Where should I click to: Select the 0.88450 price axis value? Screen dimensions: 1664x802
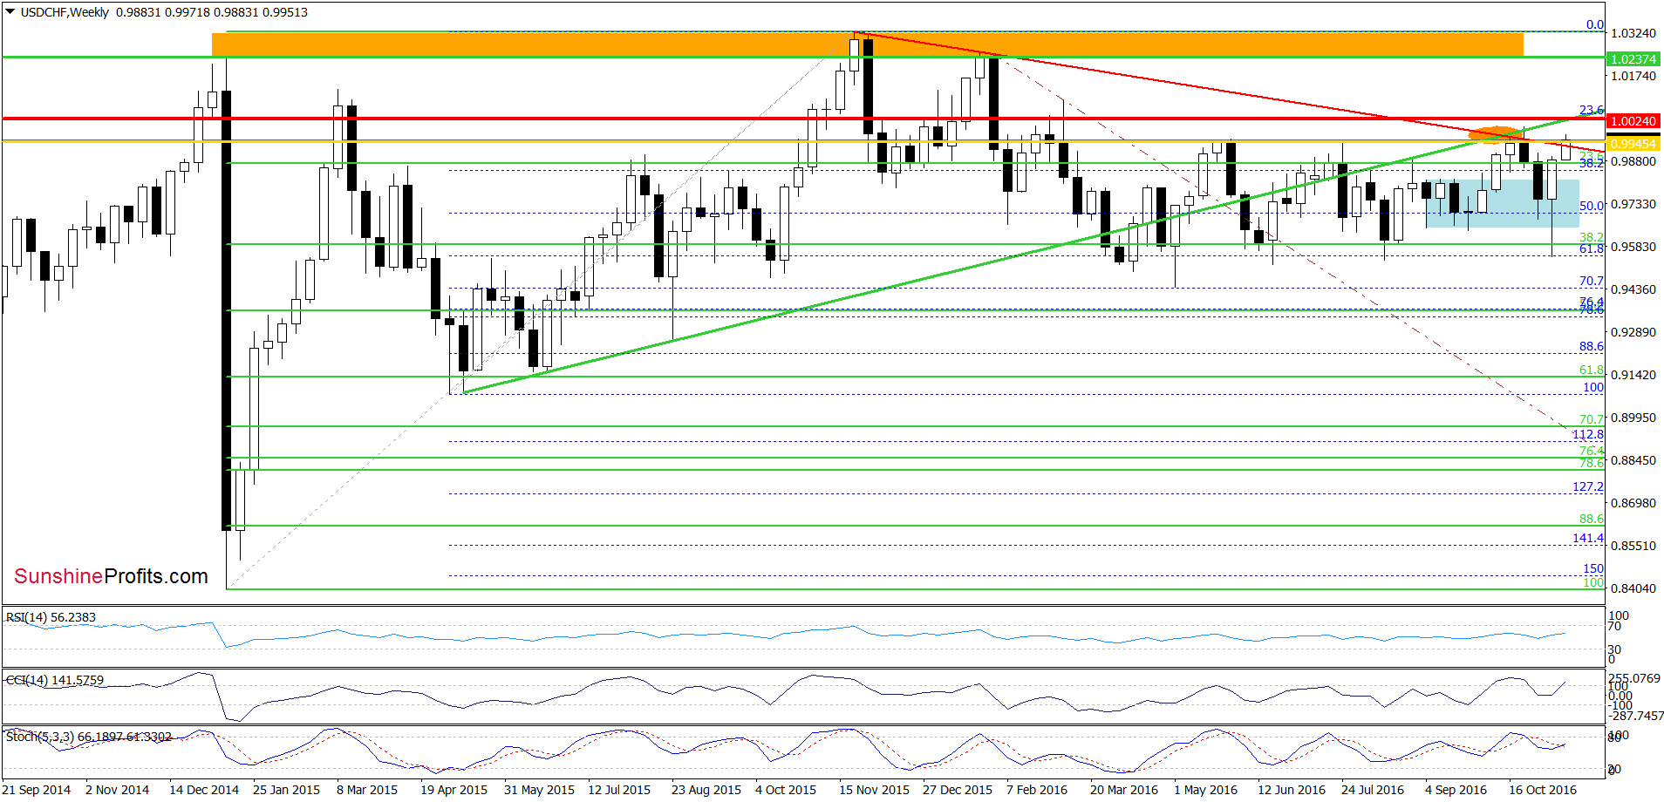pos(1633,460)
